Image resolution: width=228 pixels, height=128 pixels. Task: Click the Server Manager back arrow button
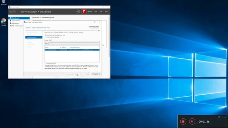[11, 12]
